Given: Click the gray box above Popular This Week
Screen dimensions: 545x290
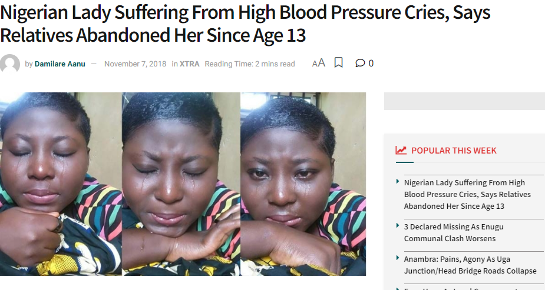Looking at the screenshot, I should [x=464, y=101].
